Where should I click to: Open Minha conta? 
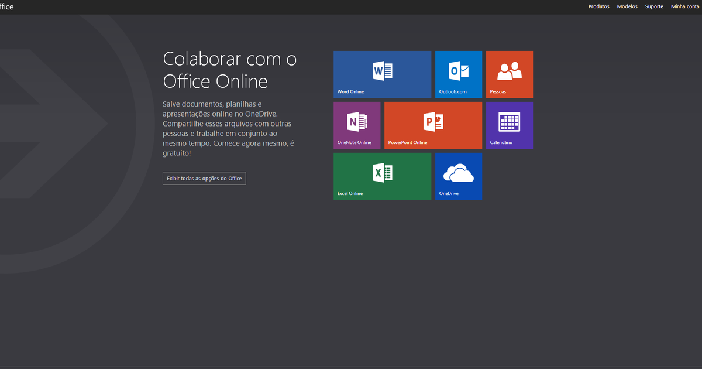point(684,6)
